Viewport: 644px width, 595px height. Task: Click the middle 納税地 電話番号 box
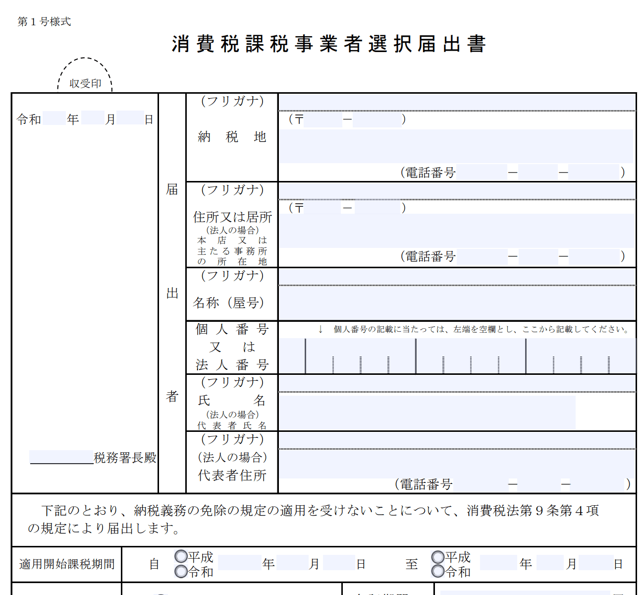(538, 172)
